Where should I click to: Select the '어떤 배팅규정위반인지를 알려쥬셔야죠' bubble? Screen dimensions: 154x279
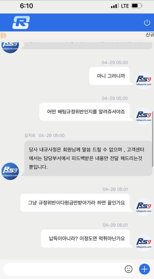pyautogui.click(x=85, y=112)
